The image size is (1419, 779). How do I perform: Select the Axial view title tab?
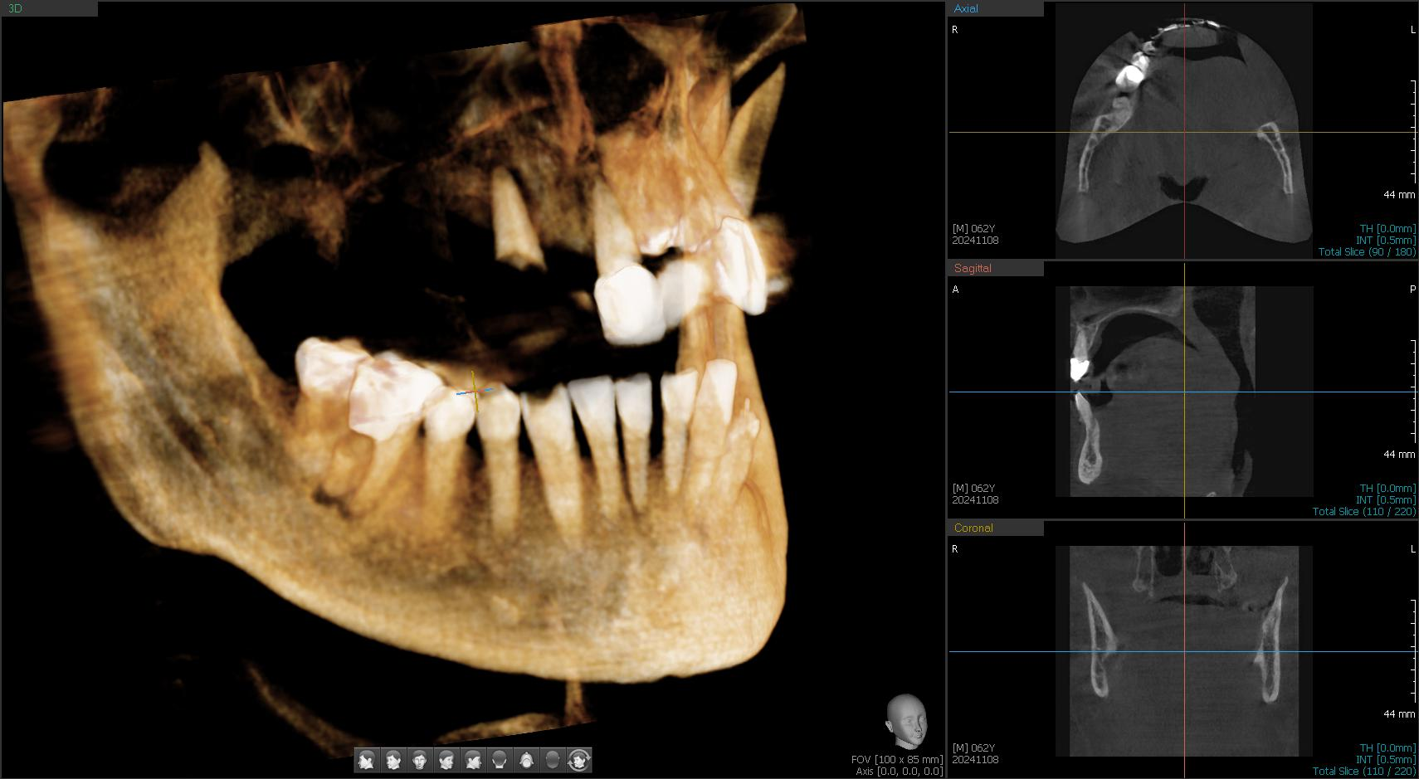(x=966, y=8)
